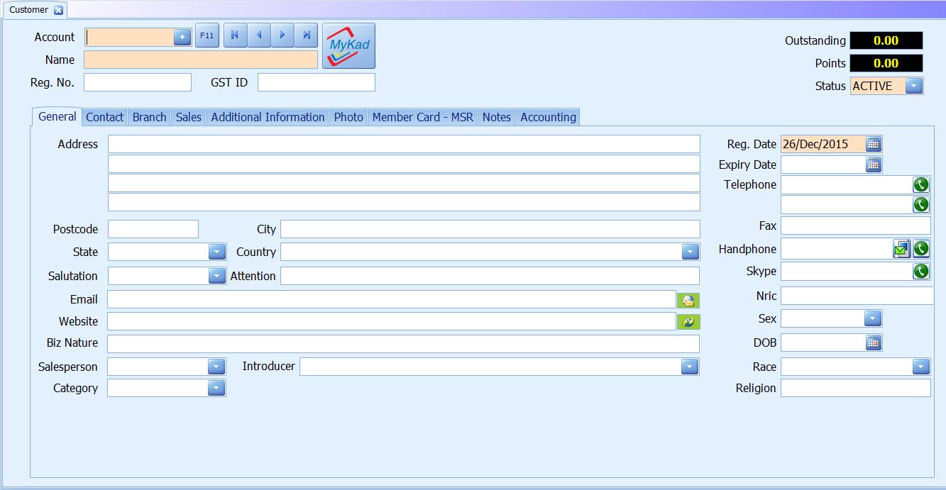Click into the Account input field
Viewport: 946px width, 490px height.
tap(129, 37)
